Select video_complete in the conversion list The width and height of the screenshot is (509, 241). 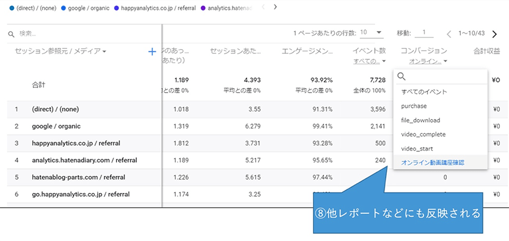click(x=440, y=134)
